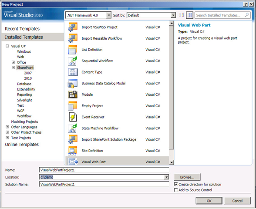This screenshot has width=256, height=209.
Task: Select the 'Content Type' template name
Action: pos(92,72)
